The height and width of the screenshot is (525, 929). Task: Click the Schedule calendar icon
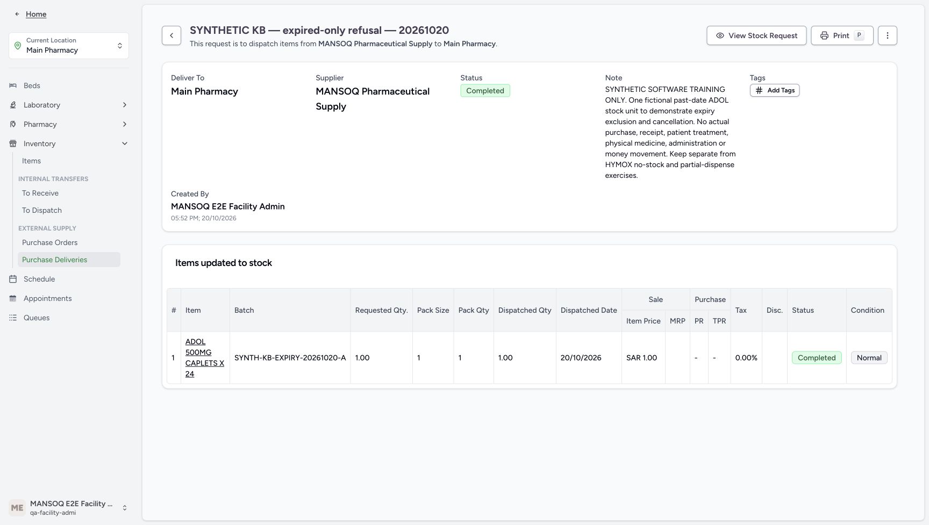point(13,279)
